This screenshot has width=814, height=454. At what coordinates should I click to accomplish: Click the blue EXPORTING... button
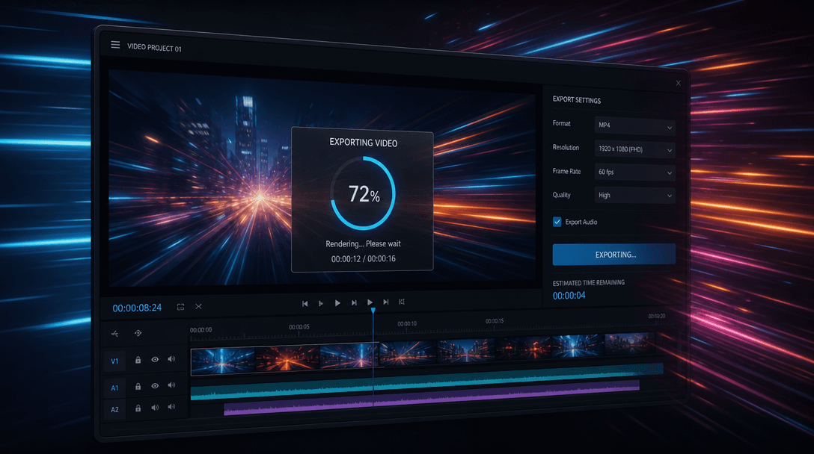614,255
